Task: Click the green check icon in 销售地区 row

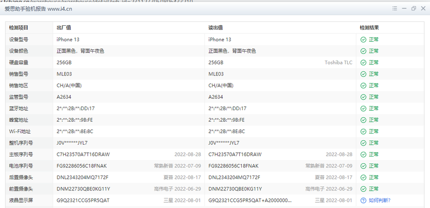Action: coord(364,85)
